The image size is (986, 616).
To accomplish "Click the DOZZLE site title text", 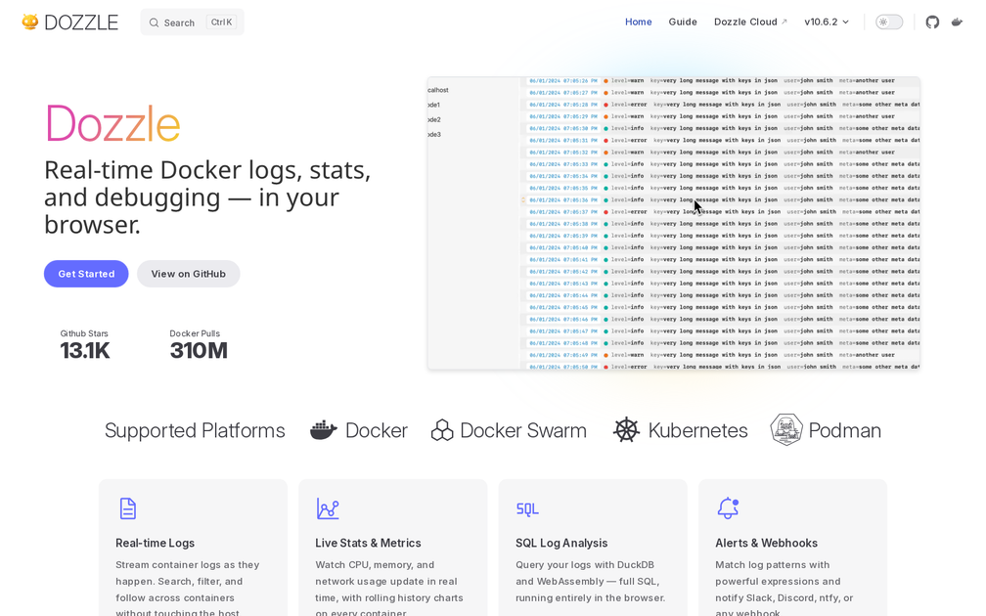I will click(81, 22).
